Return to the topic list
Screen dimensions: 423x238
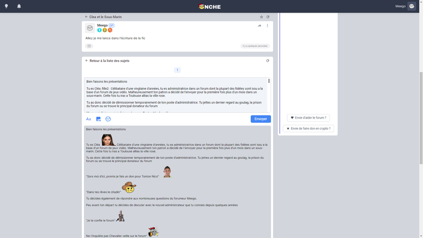[x=109, y=61]
